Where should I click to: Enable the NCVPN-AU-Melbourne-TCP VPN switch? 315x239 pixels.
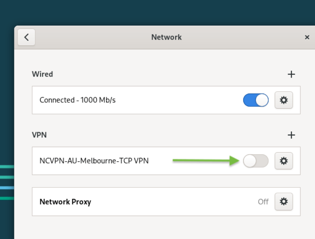pyautogui.click(x=256, y=161)
